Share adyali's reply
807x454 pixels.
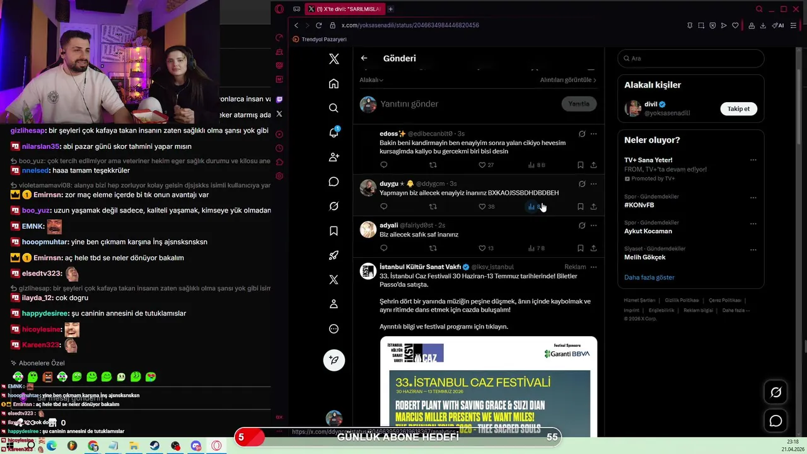[x=593, y=248]
